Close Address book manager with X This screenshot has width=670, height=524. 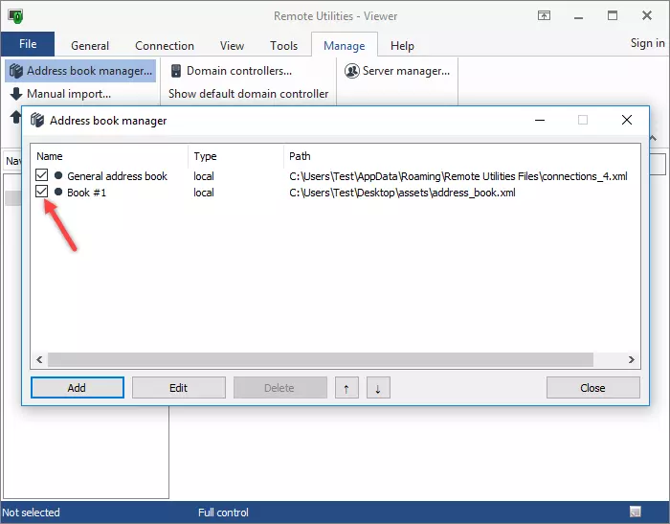click(626, 120)
